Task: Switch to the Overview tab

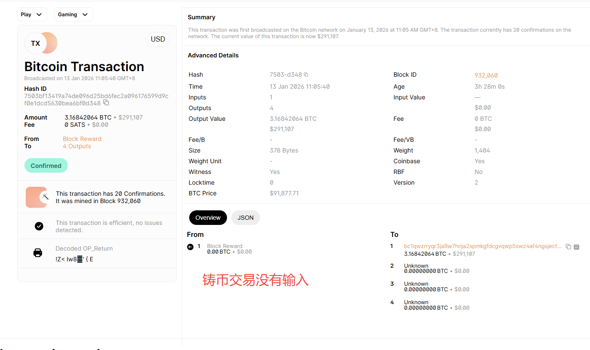Action: tap(208, 218)
